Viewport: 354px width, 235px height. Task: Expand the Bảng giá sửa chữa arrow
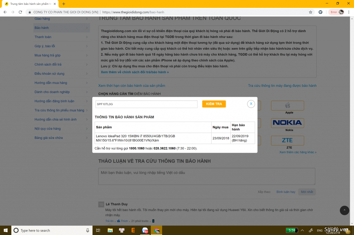87,138
